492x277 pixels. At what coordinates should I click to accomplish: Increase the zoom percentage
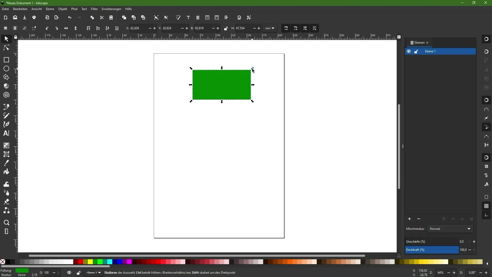point(454,273)
